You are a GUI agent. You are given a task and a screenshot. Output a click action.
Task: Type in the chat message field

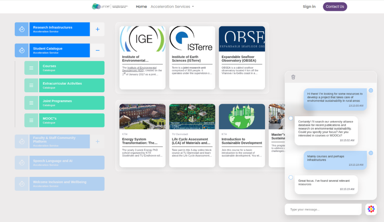(323, 209)
